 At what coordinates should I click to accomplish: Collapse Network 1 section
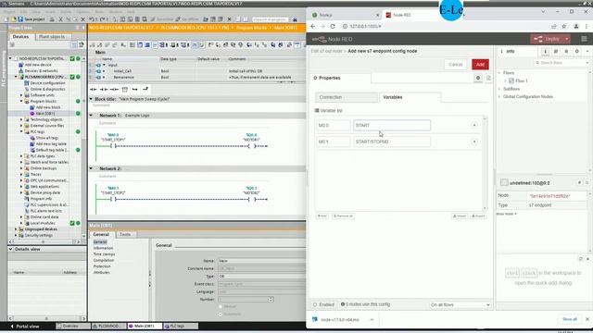(91, 115)
